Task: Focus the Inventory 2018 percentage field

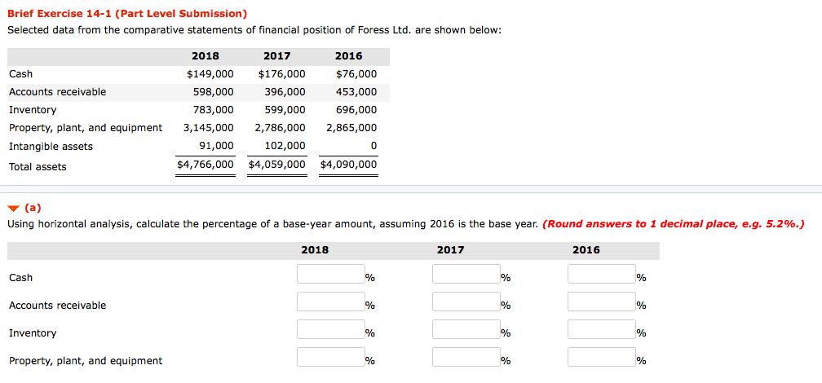Action: 331,329
